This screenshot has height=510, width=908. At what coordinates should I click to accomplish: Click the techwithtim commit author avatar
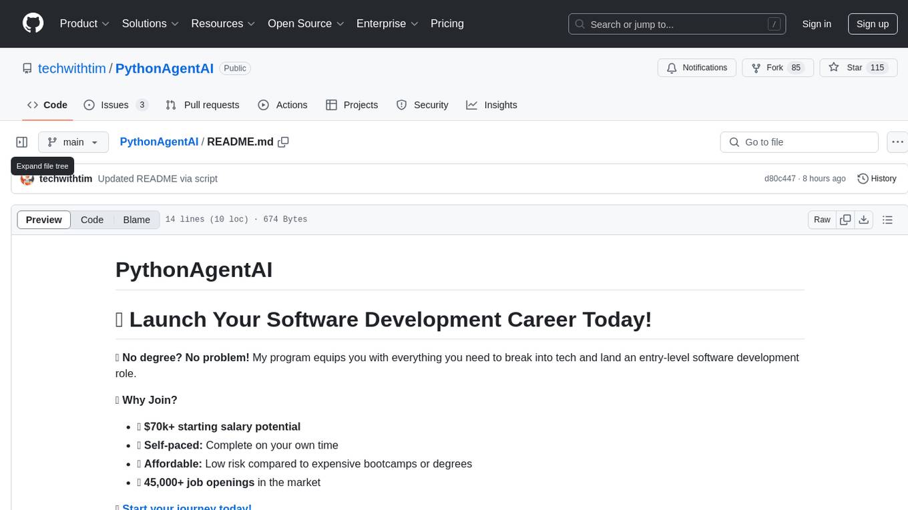[27, 179]
